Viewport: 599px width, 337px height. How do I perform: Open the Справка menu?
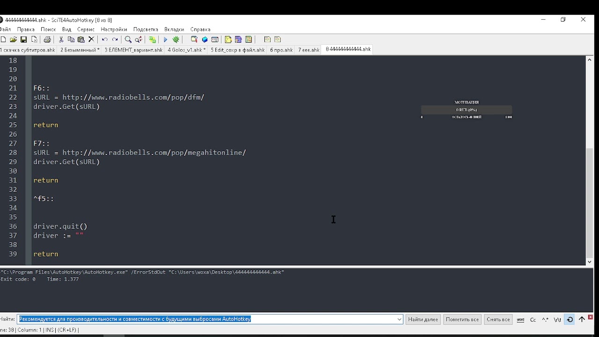point(200,29)
